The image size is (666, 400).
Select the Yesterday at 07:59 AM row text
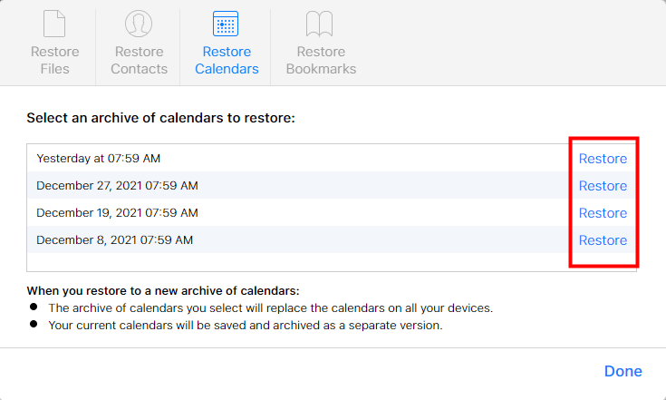pos(98,159)
